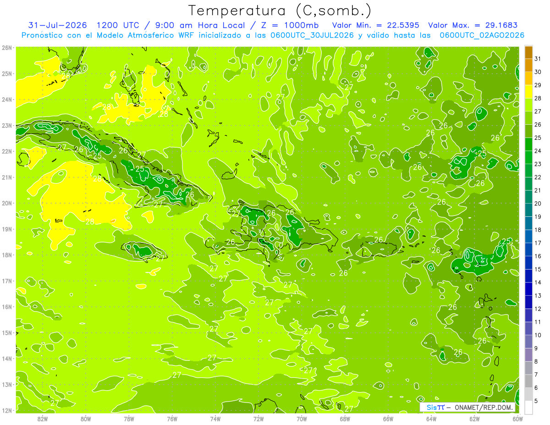Click the '62W' longitude axis label
Image resolution: width=550 pixels, height=425 pixels.
[475, 419]
